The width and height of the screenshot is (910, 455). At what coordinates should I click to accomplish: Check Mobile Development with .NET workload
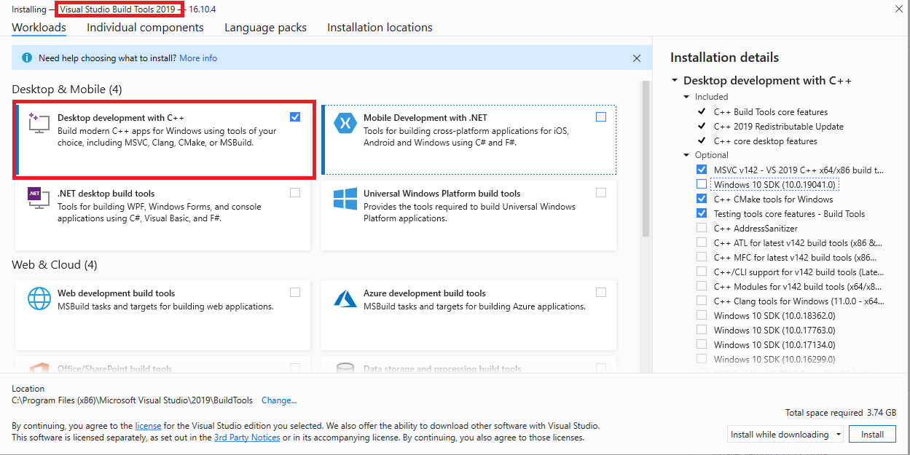tap(600, 116)
